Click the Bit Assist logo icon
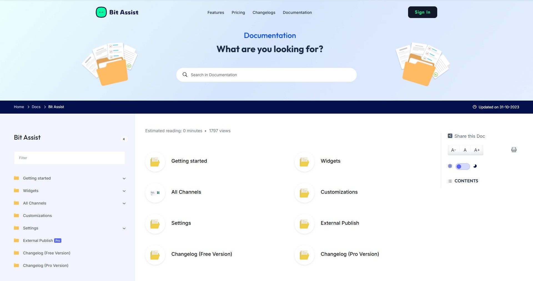Image resolution: width=533 pixels, height=281 pixels. pyautogui.click(x=101, y=12)
